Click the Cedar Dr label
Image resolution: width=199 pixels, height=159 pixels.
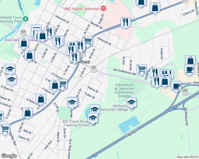161,54
